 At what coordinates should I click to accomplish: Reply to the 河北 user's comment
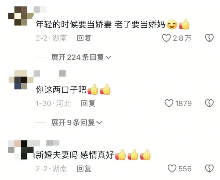(88, 103)
